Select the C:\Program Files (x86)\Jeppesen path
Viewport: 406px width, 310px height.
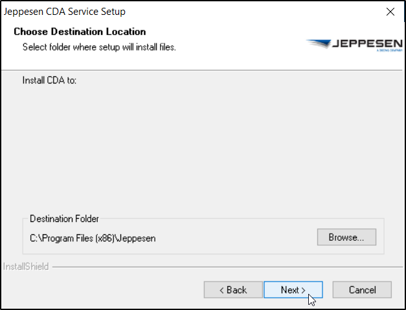[93, 238]
